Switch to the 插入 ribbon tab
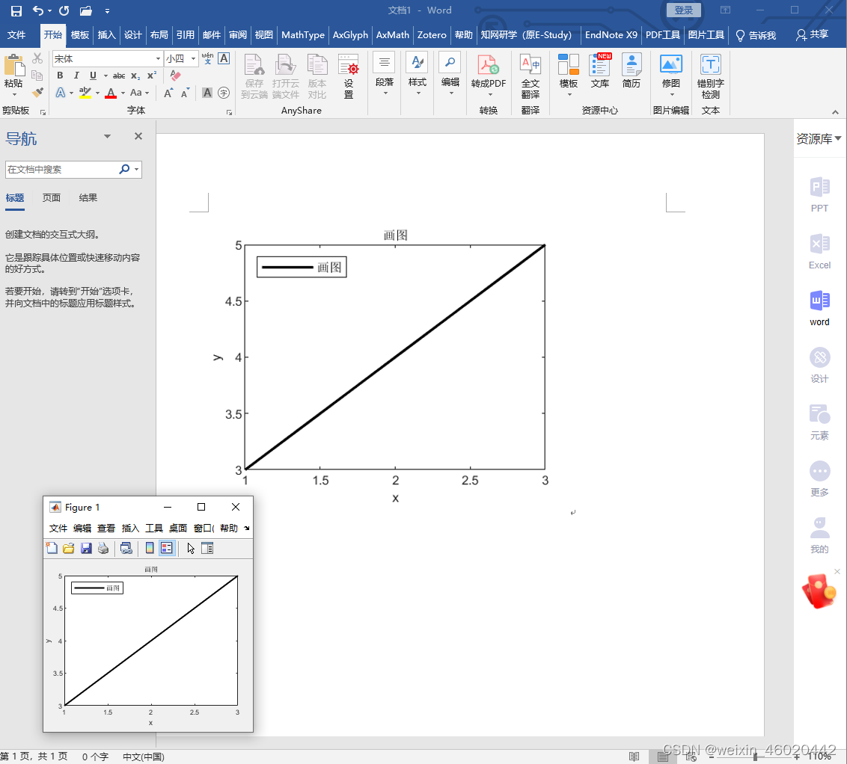 click(x=106, y=34)
